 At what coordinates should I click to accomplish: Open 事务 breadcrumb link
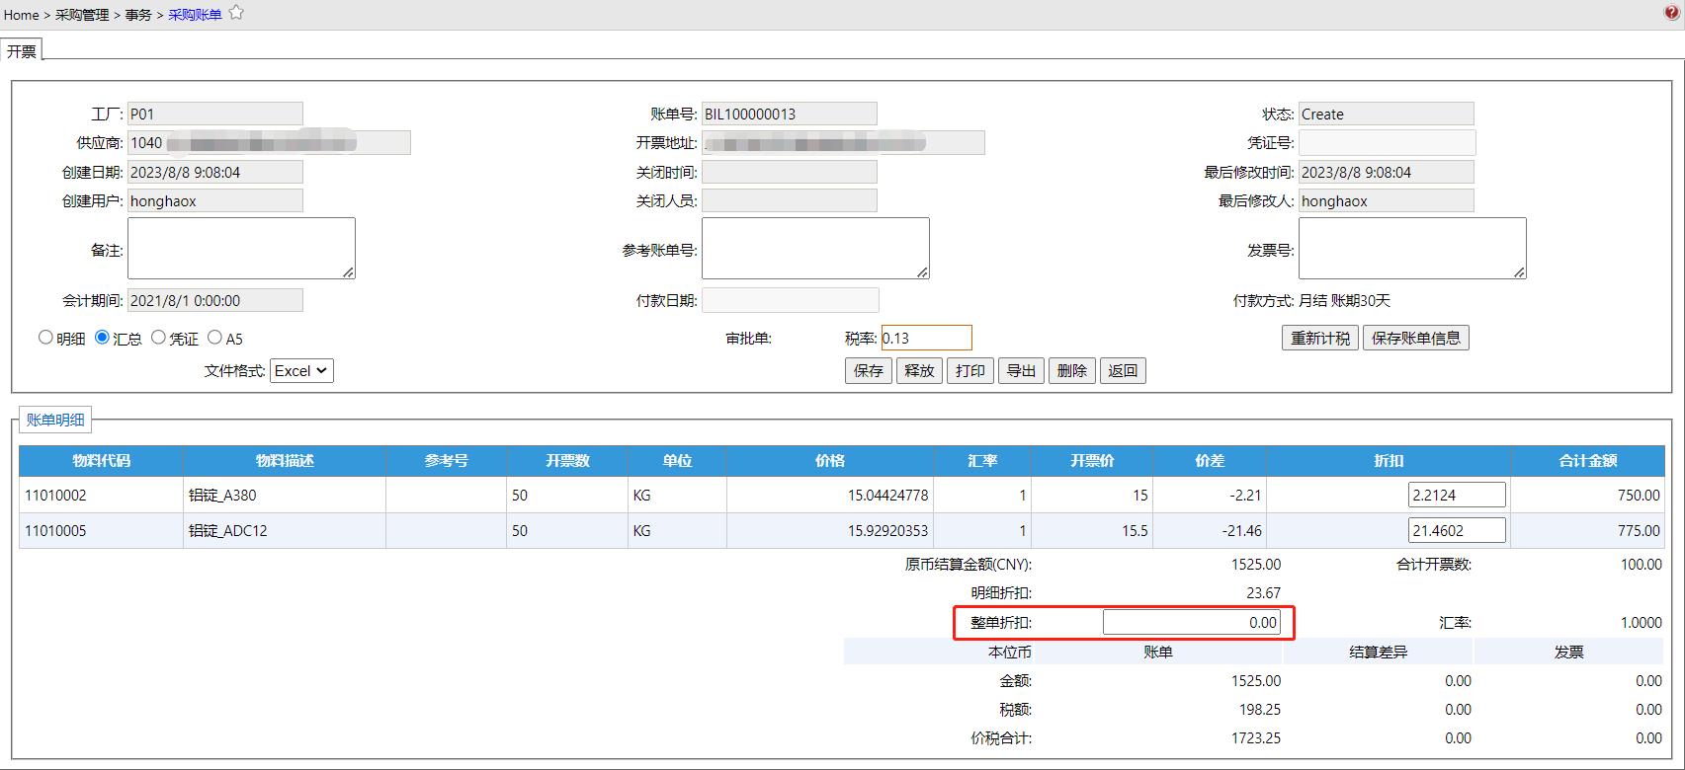click(x=138, y=15)
